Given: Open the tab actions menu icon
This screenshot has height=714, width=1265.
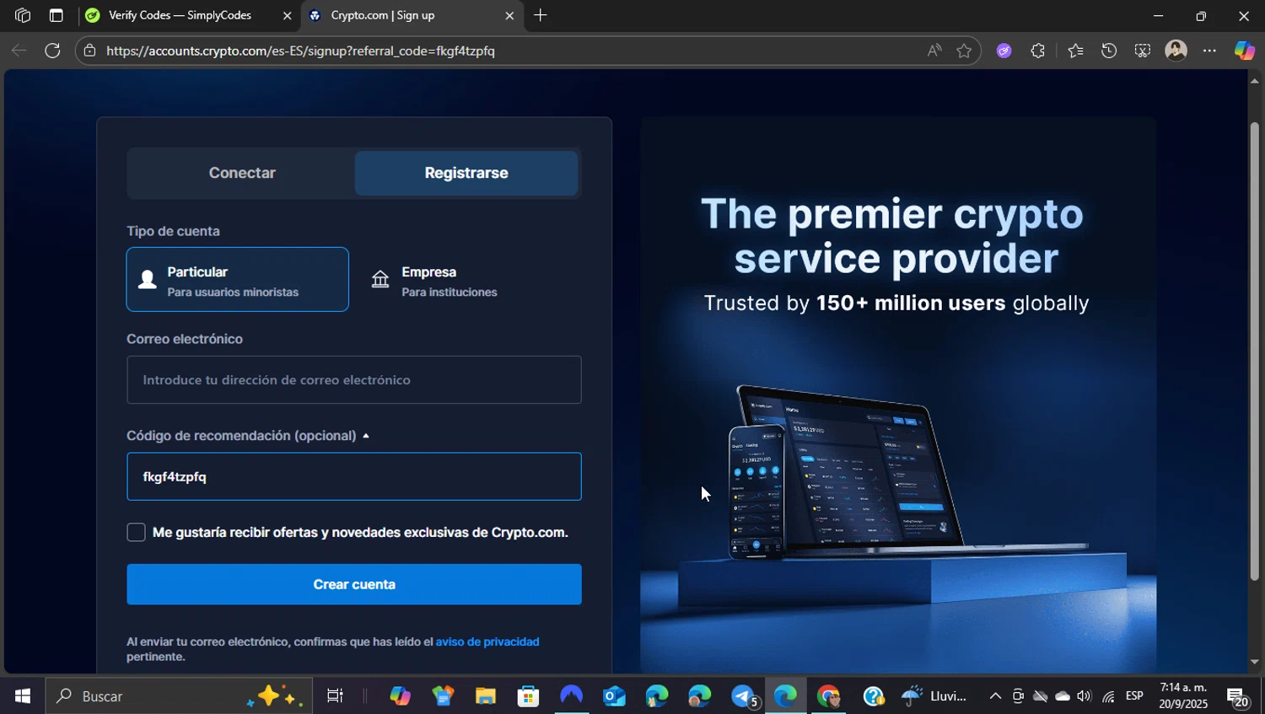Looking at the screenshot, I should 56,15.
